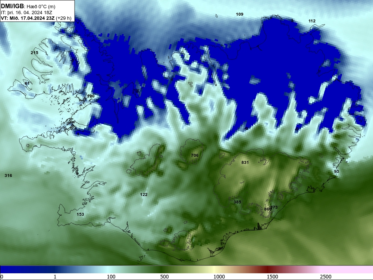Image resolution: width=373 pixels, height=280 pixels.
Task: Click the 385 value on the map
Action: [x=237, y=202]
